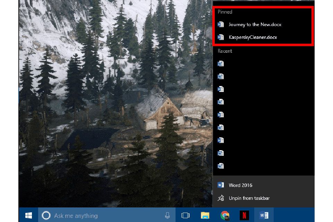This screenshot has width=333, height=222.
Task: Open the seventh document under Recent
Action: (221, 140)
